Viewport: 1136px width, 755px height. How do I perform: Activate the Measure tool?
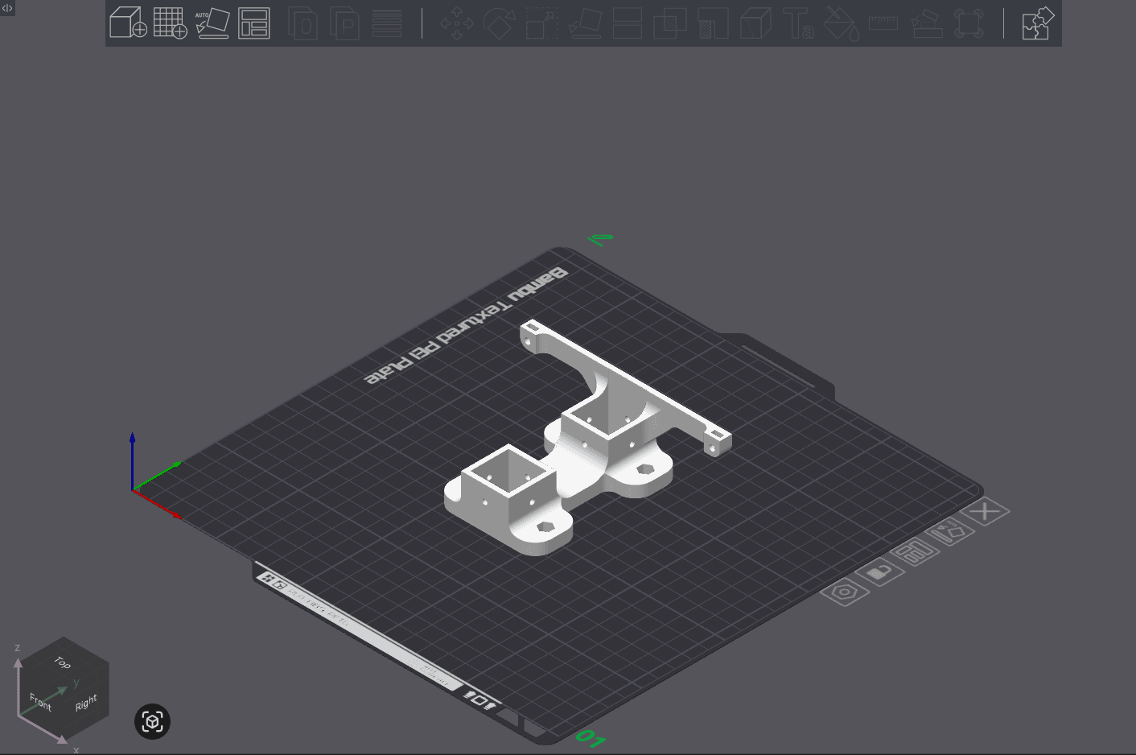tap(883, 23)
